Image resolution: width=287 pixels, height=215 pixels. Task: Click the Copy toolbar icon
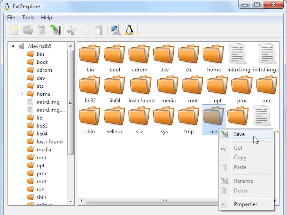point(85,30)
